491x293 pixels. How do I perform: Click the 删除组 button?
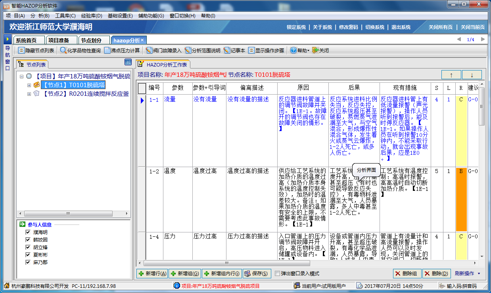(x=407, y=274)
